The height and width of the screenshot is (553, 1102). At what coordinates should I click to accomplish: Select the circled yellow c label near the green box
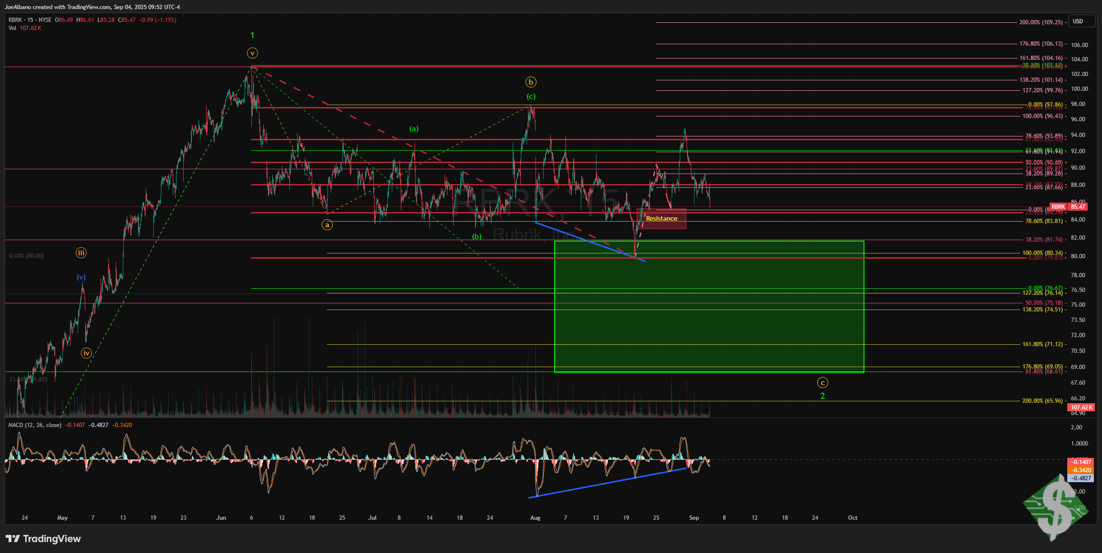coord(822,382)
